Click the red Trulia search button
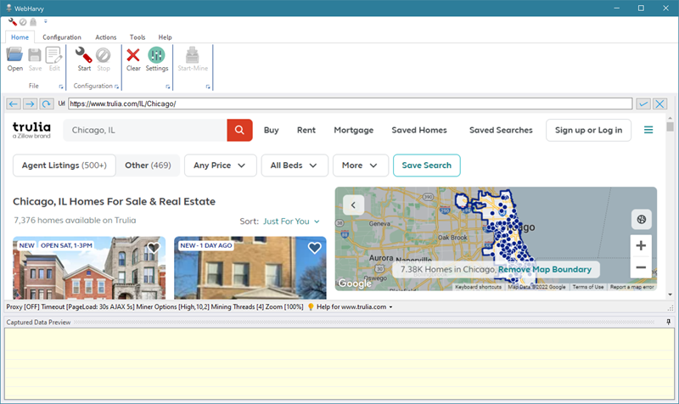This screenshot has width=679, height=404. (x=239, y=130)
